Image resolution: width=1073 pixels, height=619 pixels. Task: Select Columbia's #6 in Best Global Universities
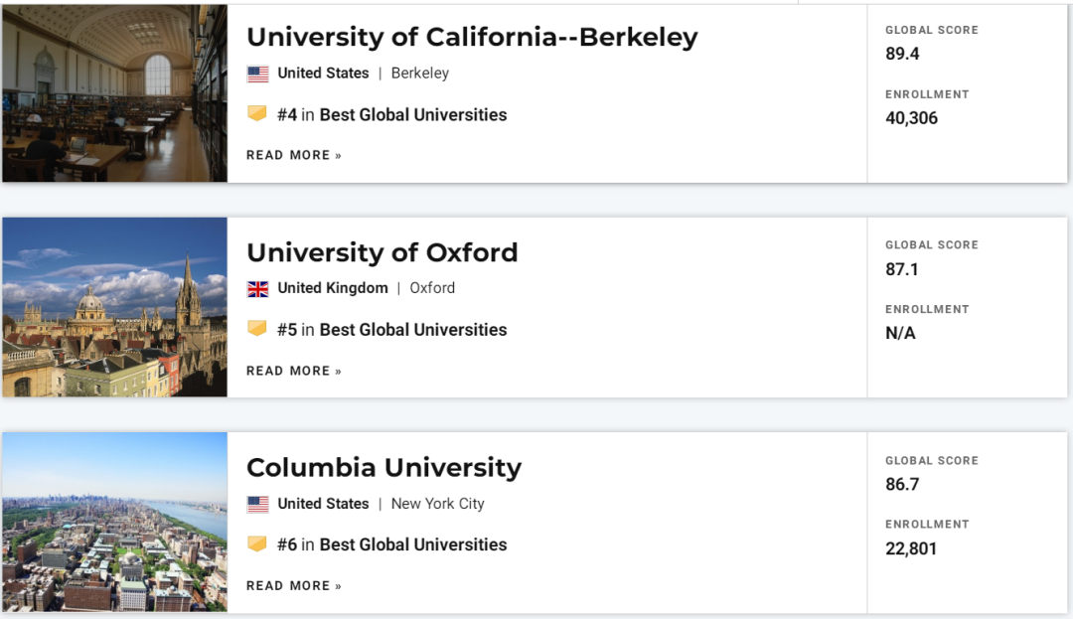point(391,544)
